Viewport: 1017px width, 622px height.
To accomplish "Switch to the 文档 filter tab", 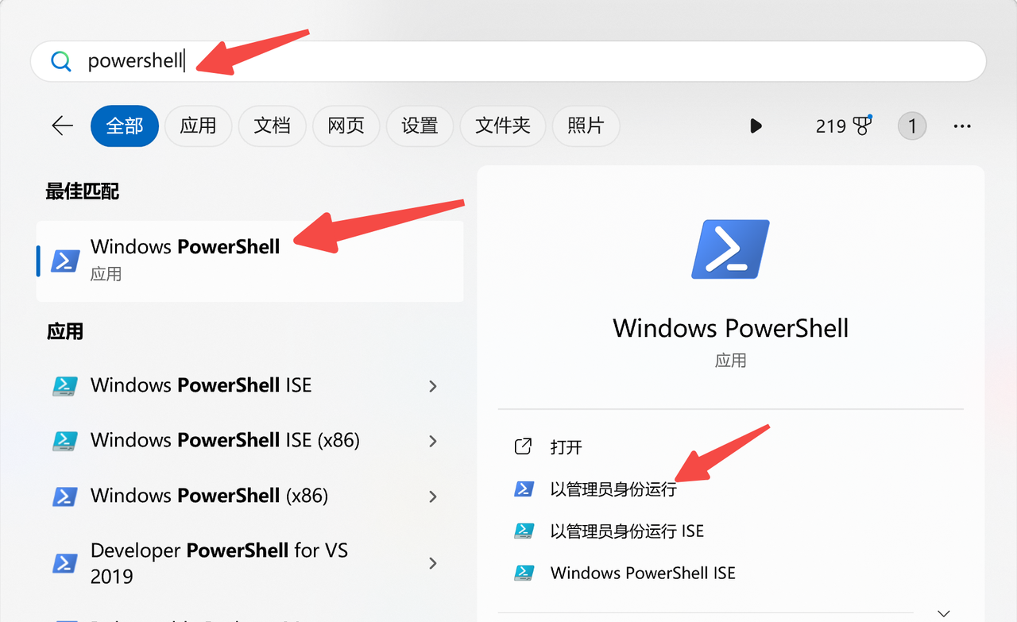I will 272,126.
